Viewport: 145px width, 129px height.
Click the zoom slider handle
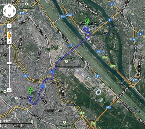point(9,63)
